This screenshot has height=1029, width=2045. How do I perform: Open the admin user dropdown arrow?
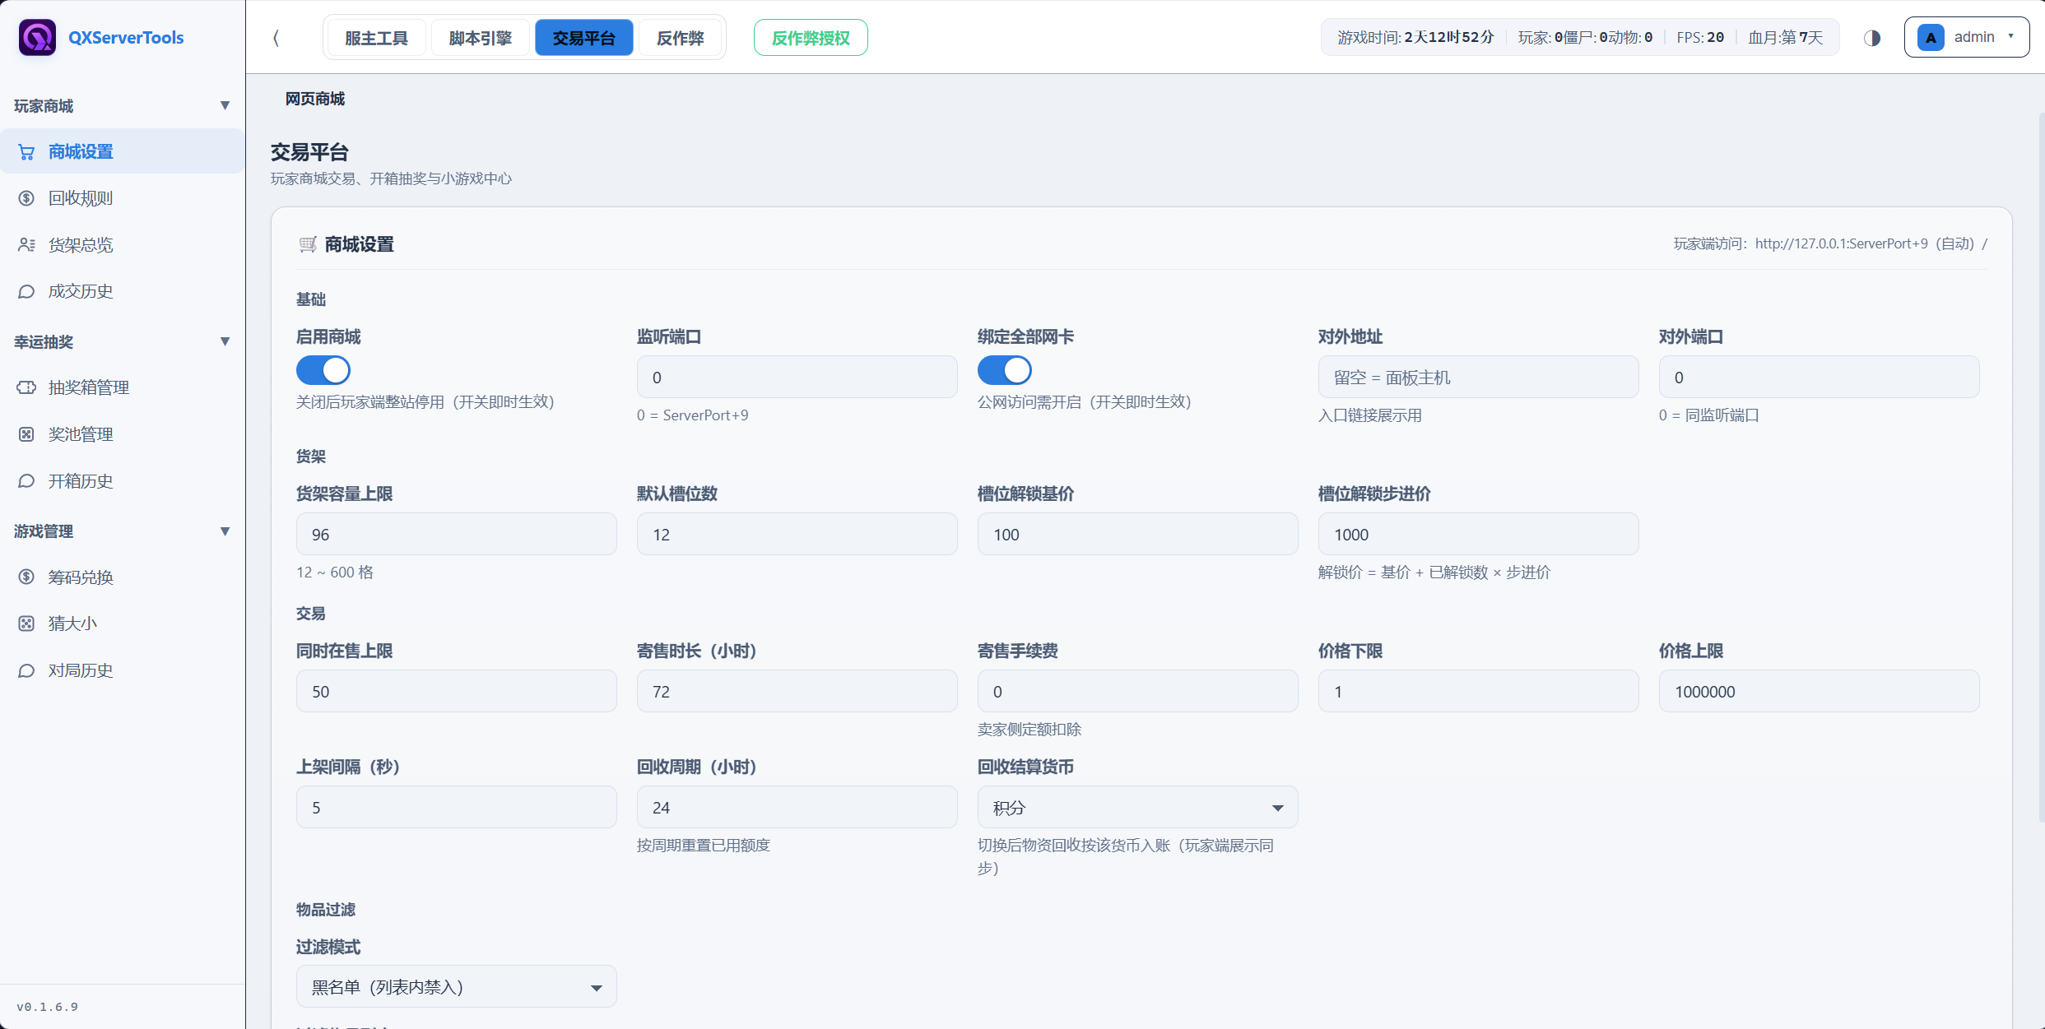click(x=2010, y=37)
